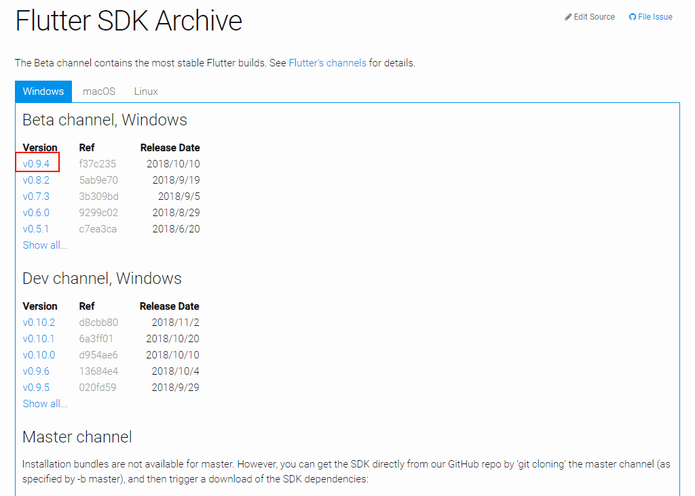Screen dimensions: 695x496
Task: Download beta version v0.6.0
Action: pos(36,213)
